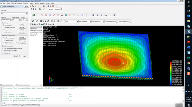Switch to the Command Line tab
Image resolution: width=192 pixels, height=107 pixels.
(x=17, y=105)
